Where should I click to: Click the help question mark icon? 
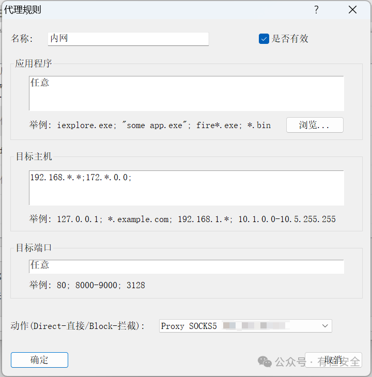tap(316, 10)
